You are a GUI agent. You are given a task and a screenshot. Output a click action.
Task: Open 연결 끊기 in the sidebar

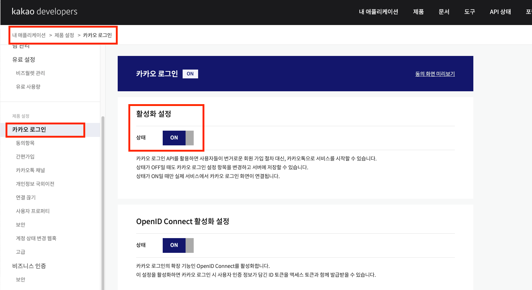tap(26, 198)
